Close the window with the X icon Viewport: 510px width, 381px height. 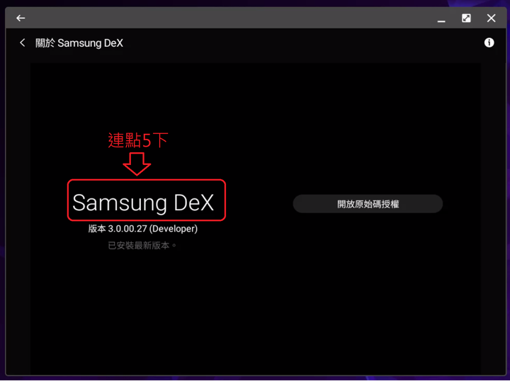pos(491,18)
